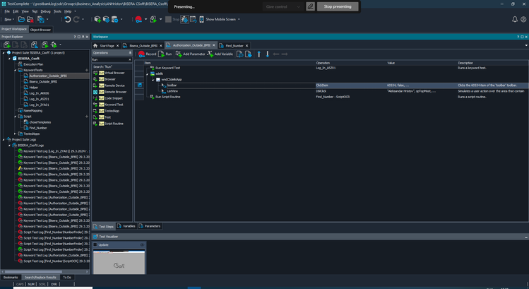
Task: Toggle the eye icon on Update thumbnail
Action: click(142, 244)
